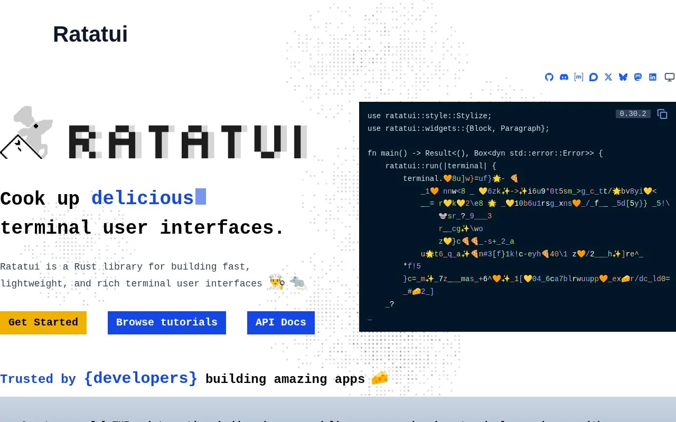Click the code line "use ratatui::widgets::{Block, Paragraph};"
Viewport: 676px width, 422px height.
(458, 129)
